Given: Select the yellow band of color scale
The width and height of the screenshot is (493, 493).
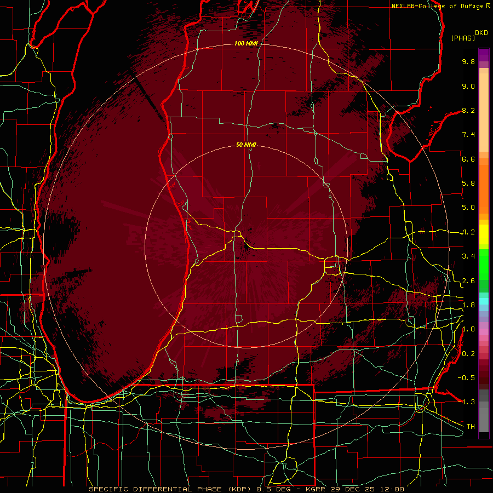Looking at the screenshot, I should (x=484, y=234).
